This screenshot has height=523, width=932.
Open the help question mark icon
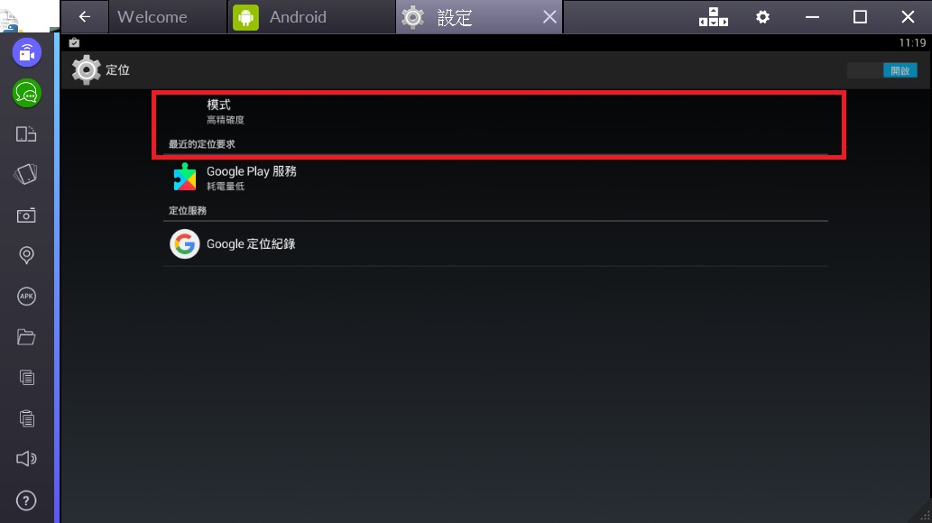26,500
